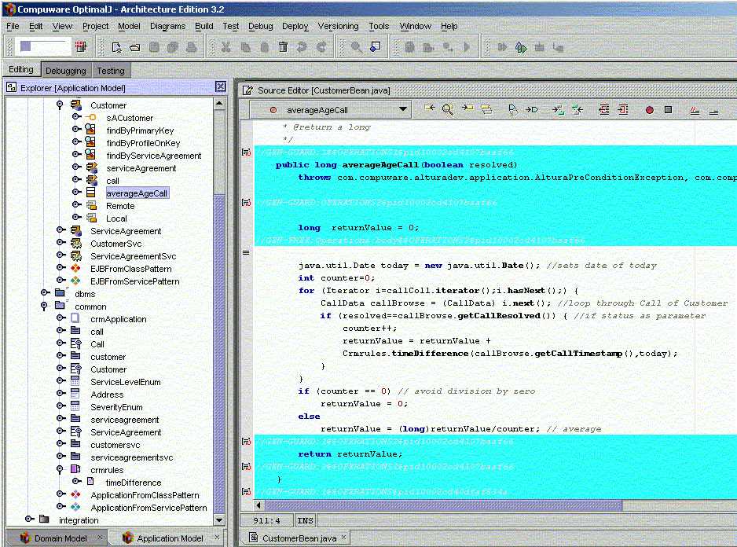The image size is (737, 547).
Task: Open the Diagrams menu
Action: pos(167,27)
